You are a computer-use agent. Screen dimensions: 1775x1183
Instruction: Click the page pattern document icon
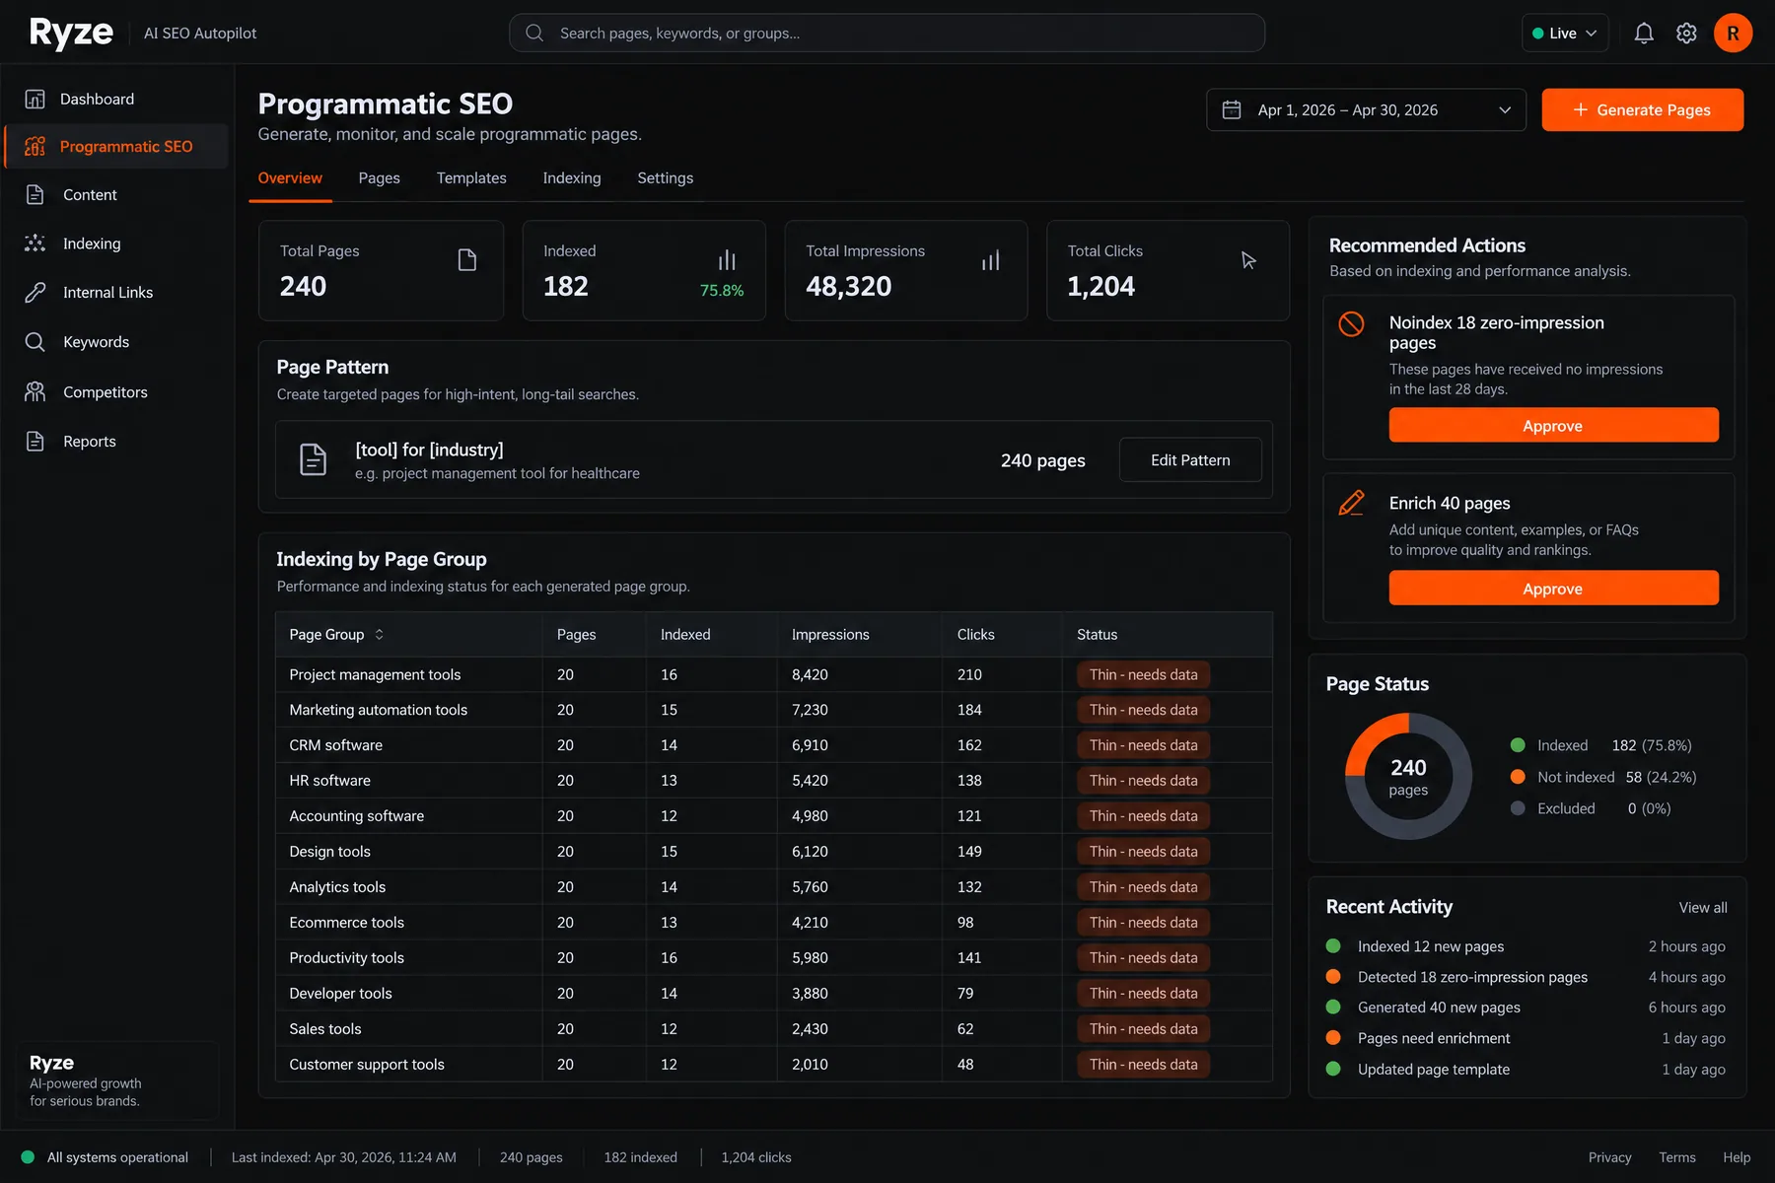pos(314,459)
